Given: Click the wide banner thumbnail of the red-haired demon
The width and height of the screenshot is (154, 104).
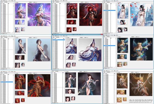Looking at the screenshot, I should click(x=71, y=22).
